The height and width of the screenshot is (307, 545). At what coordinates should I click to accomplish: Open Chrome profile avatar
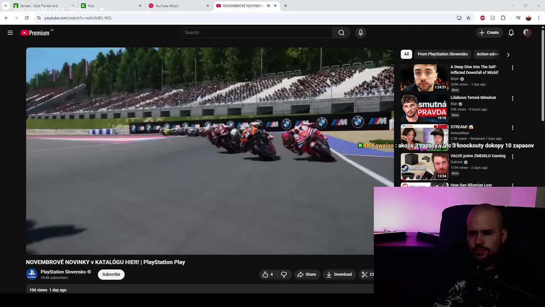pyautogui.click(x=528, y=18)
